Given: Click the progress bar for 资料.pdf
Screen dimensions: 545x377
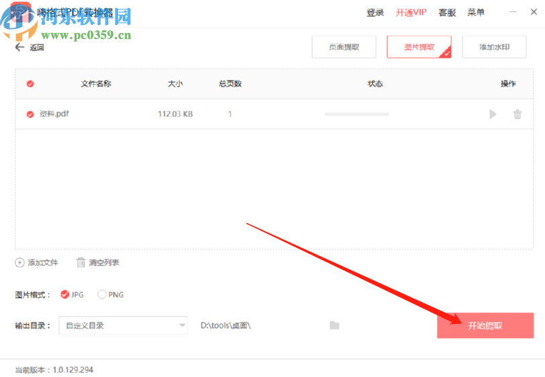Looking at the screenshot, I should click(x=356, y=114).
